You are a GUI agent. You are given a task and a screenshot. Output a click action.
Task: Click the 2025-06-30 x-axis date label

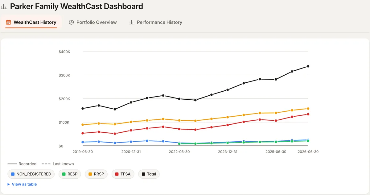pos(276,152)
